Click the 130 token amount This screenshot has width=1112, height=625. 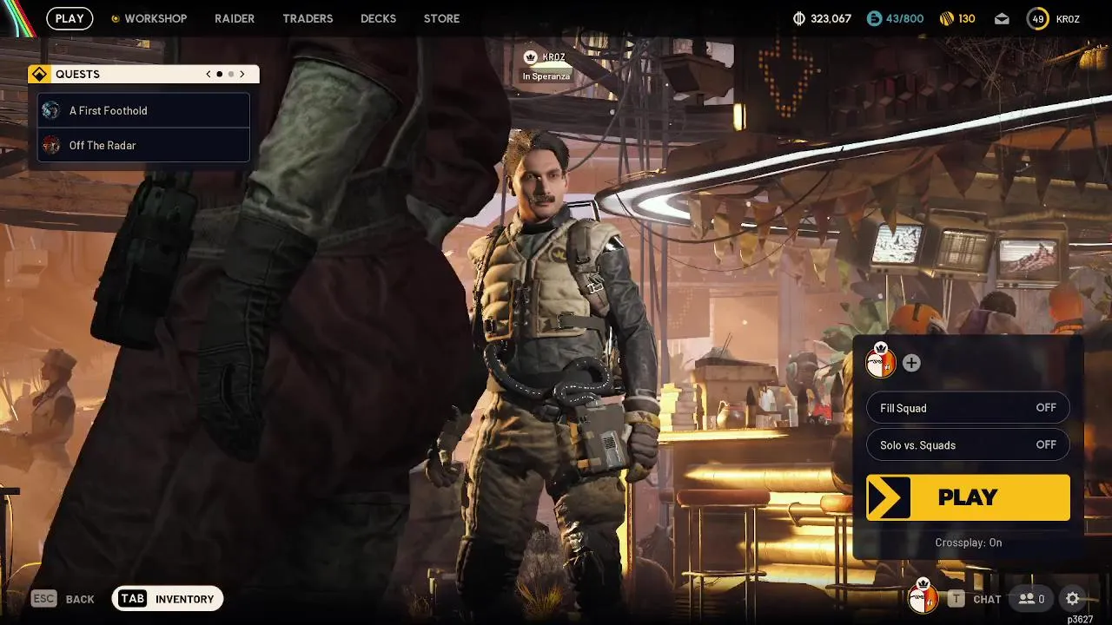tap(966, 18)
